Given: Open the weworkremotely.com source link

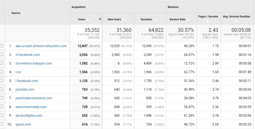Looking at the screenshot, I should point(31,107).
